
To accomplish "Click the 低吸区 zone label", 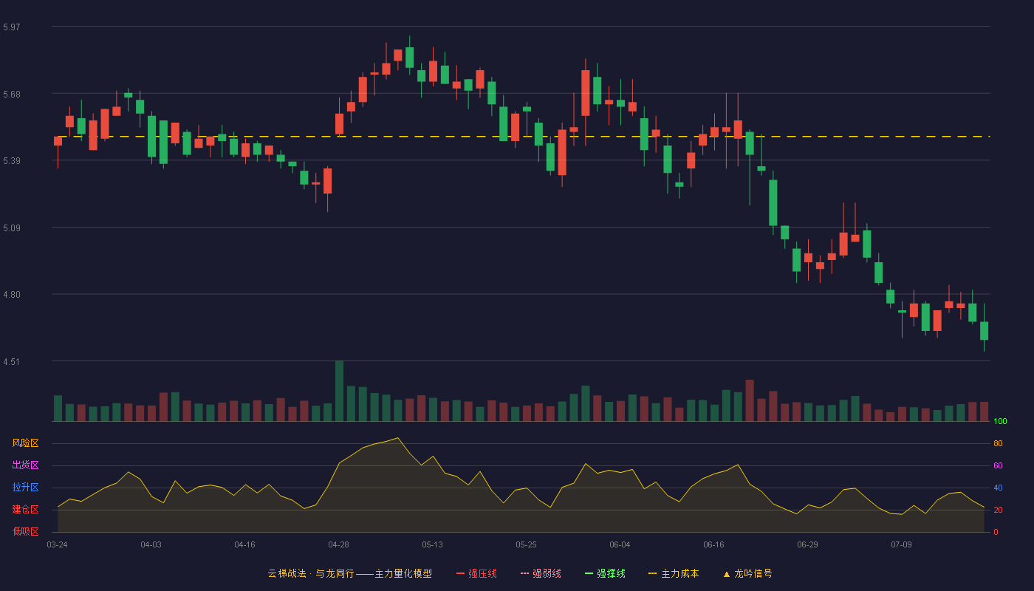I will [x=25, y=531].
